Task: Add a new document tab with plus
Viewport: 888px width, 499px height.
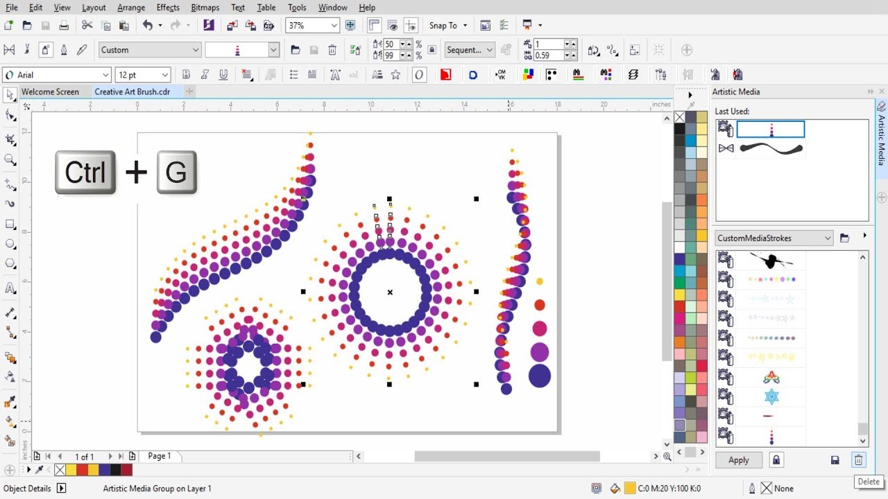Action: coord(189,91)
